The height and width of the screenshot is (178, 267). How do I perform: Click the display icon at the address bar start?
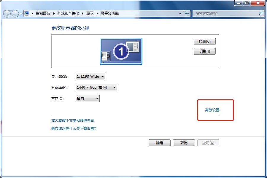tap(26, 13)
